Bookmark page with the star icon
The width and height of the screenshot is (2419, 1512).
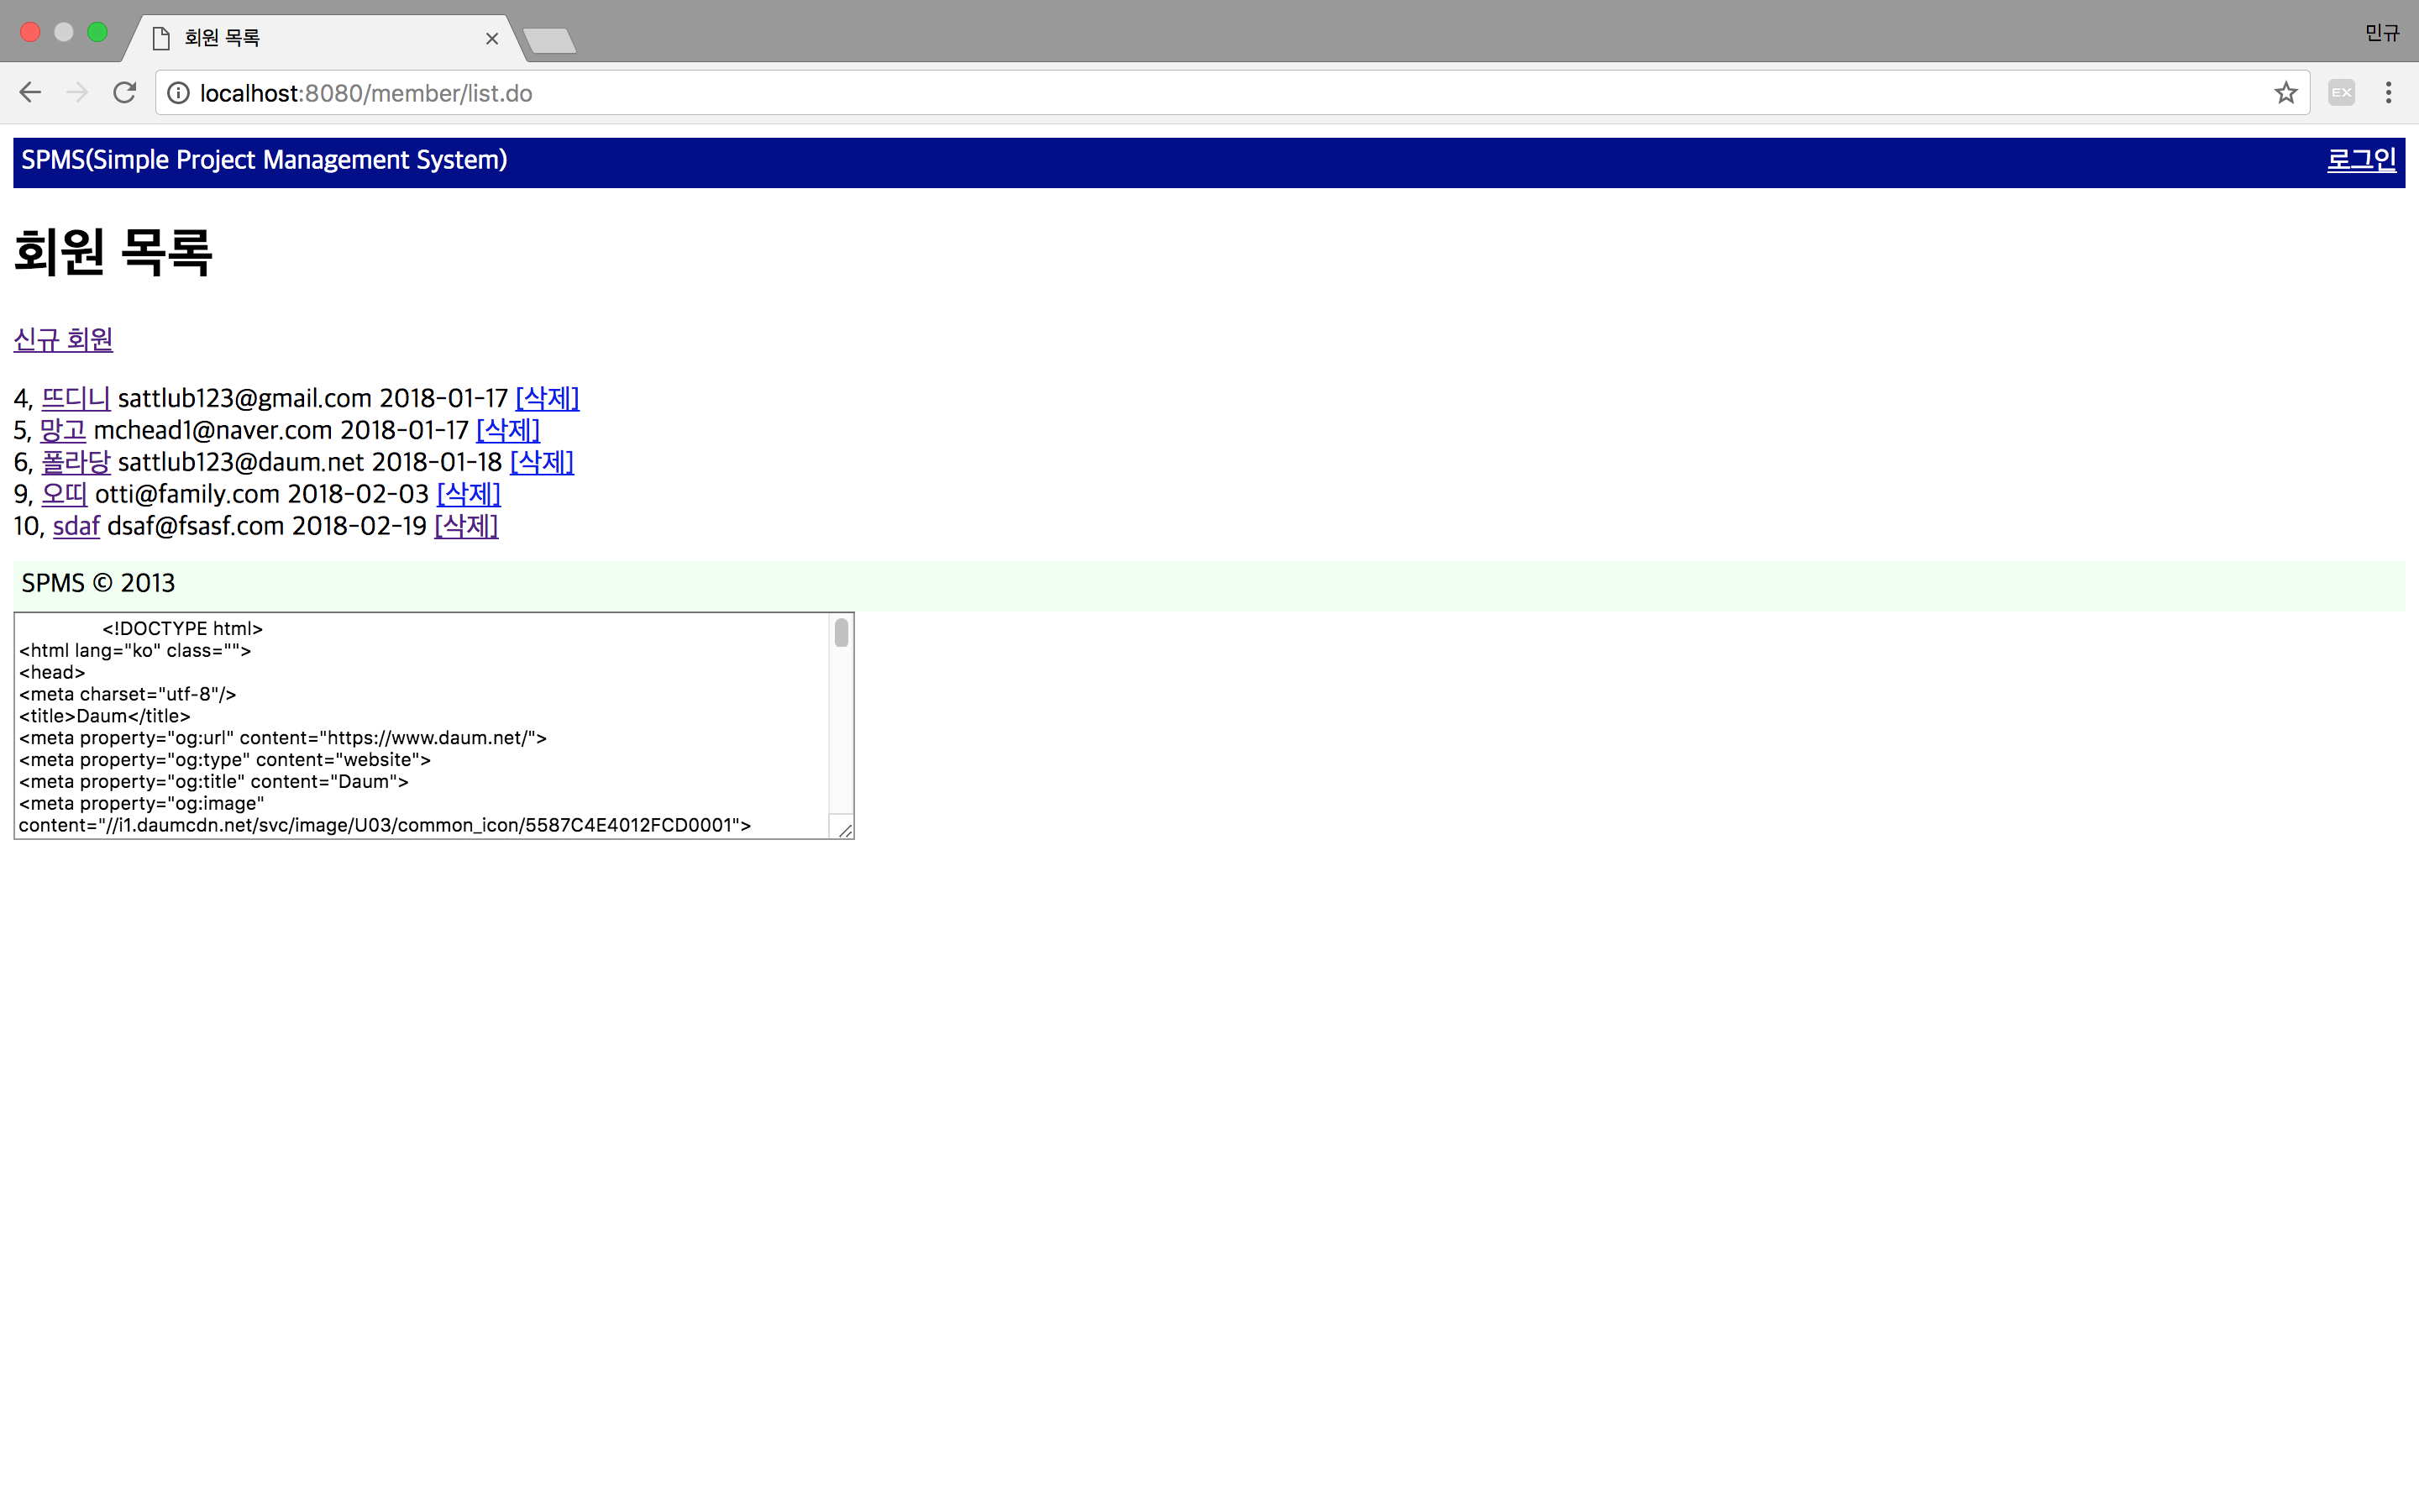point(2285,93)
